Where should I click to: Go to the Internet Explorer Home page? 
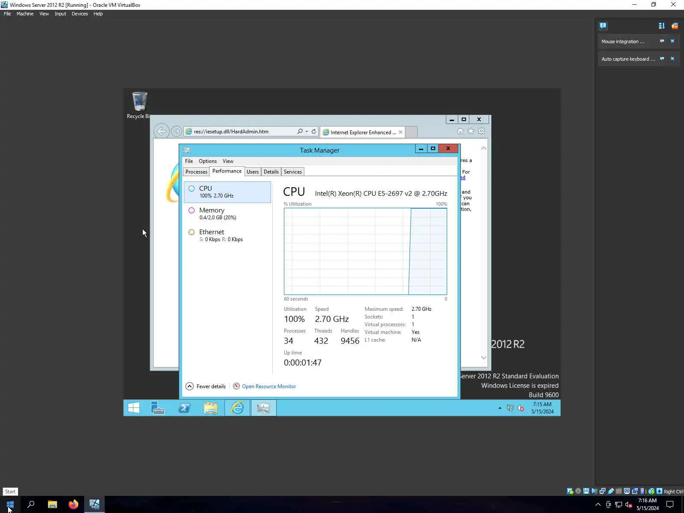tap(460, 131)
